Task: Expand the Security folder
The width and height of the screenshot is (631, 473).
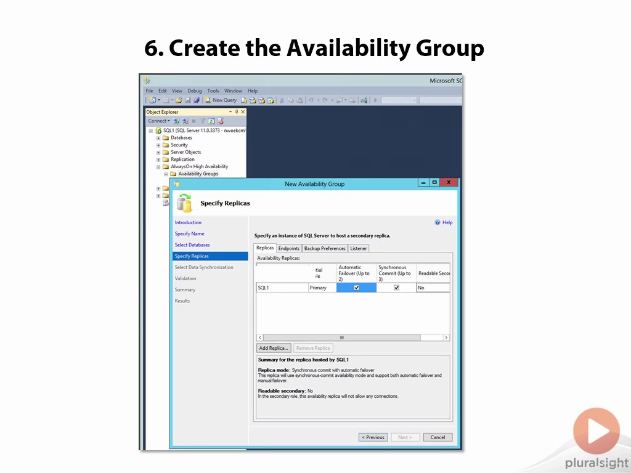Action: 158,145
